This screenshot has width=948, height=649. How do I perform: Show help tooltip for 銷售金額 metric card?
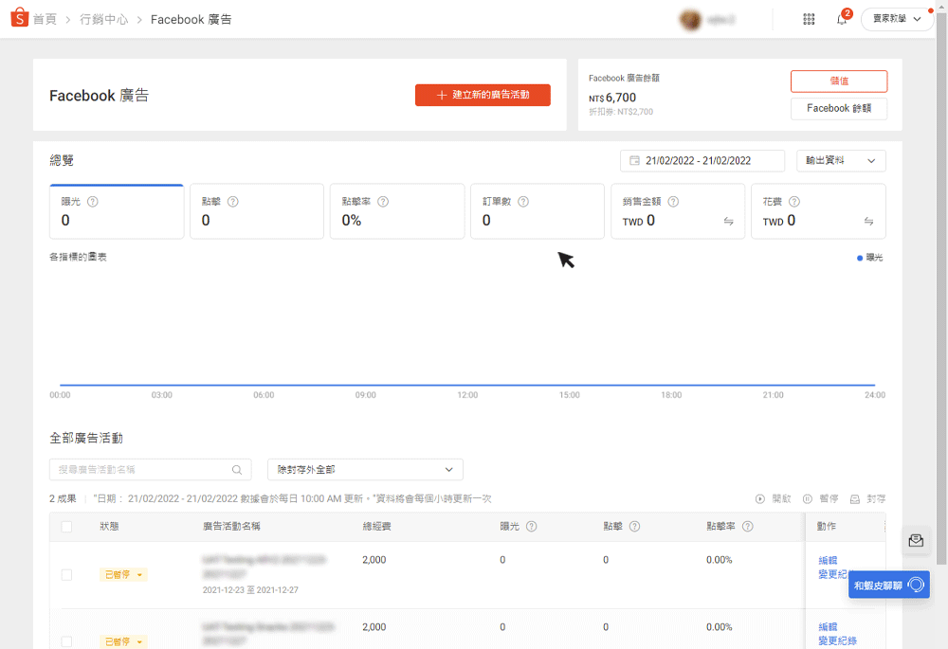(673, 202)
